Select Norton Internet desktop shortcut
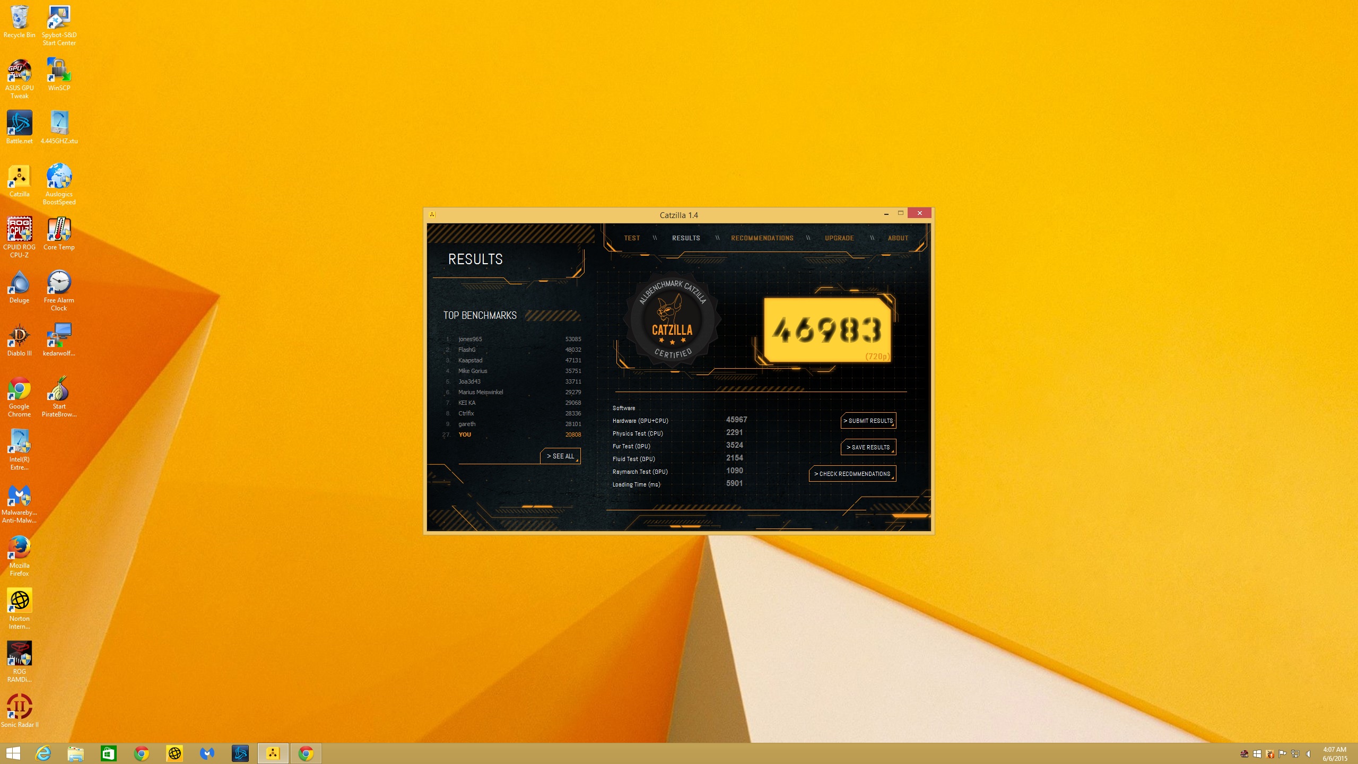The image size is (1358, 764). point(19,609)
